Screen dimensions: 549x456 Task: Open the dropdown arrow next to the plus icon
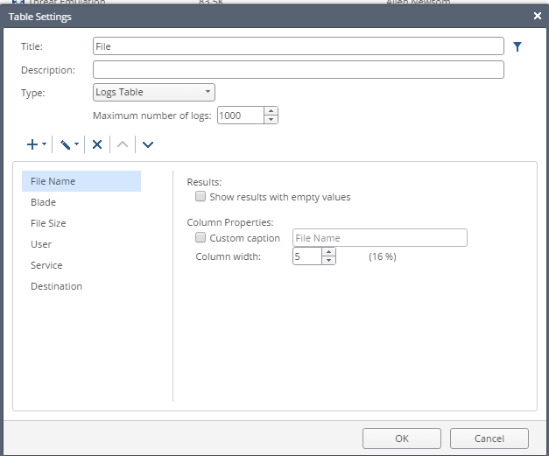(44, 144)
